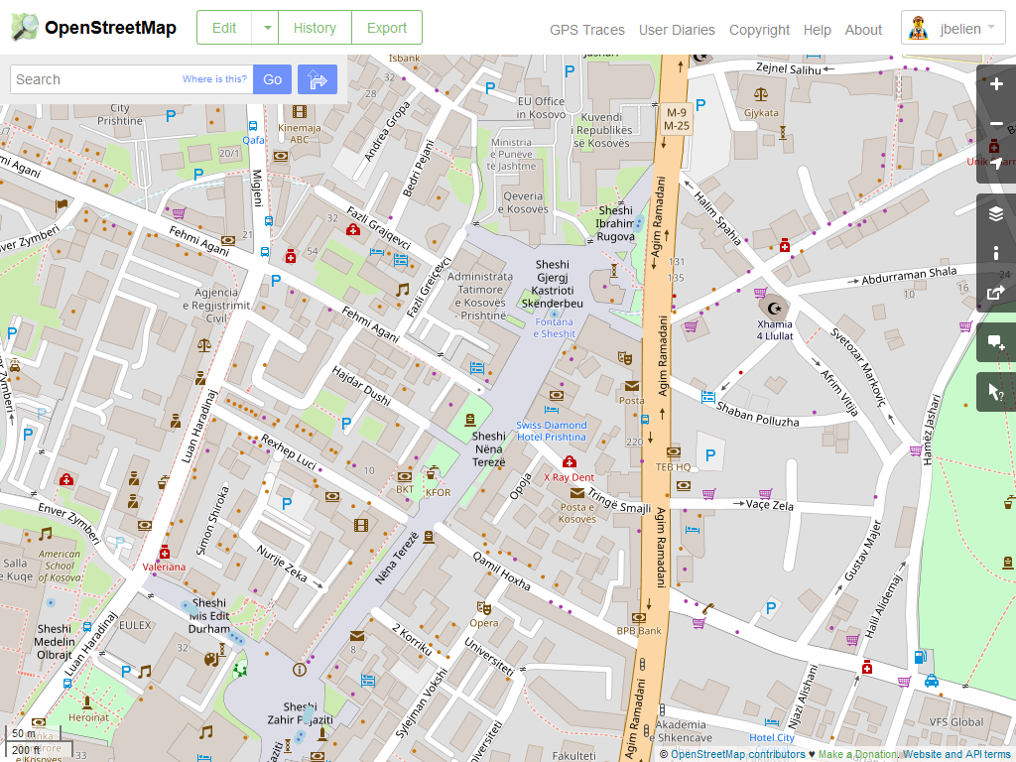Go to User Diaries
Viewport: 1016px width, 762px height.
click(x=677, y=30)
